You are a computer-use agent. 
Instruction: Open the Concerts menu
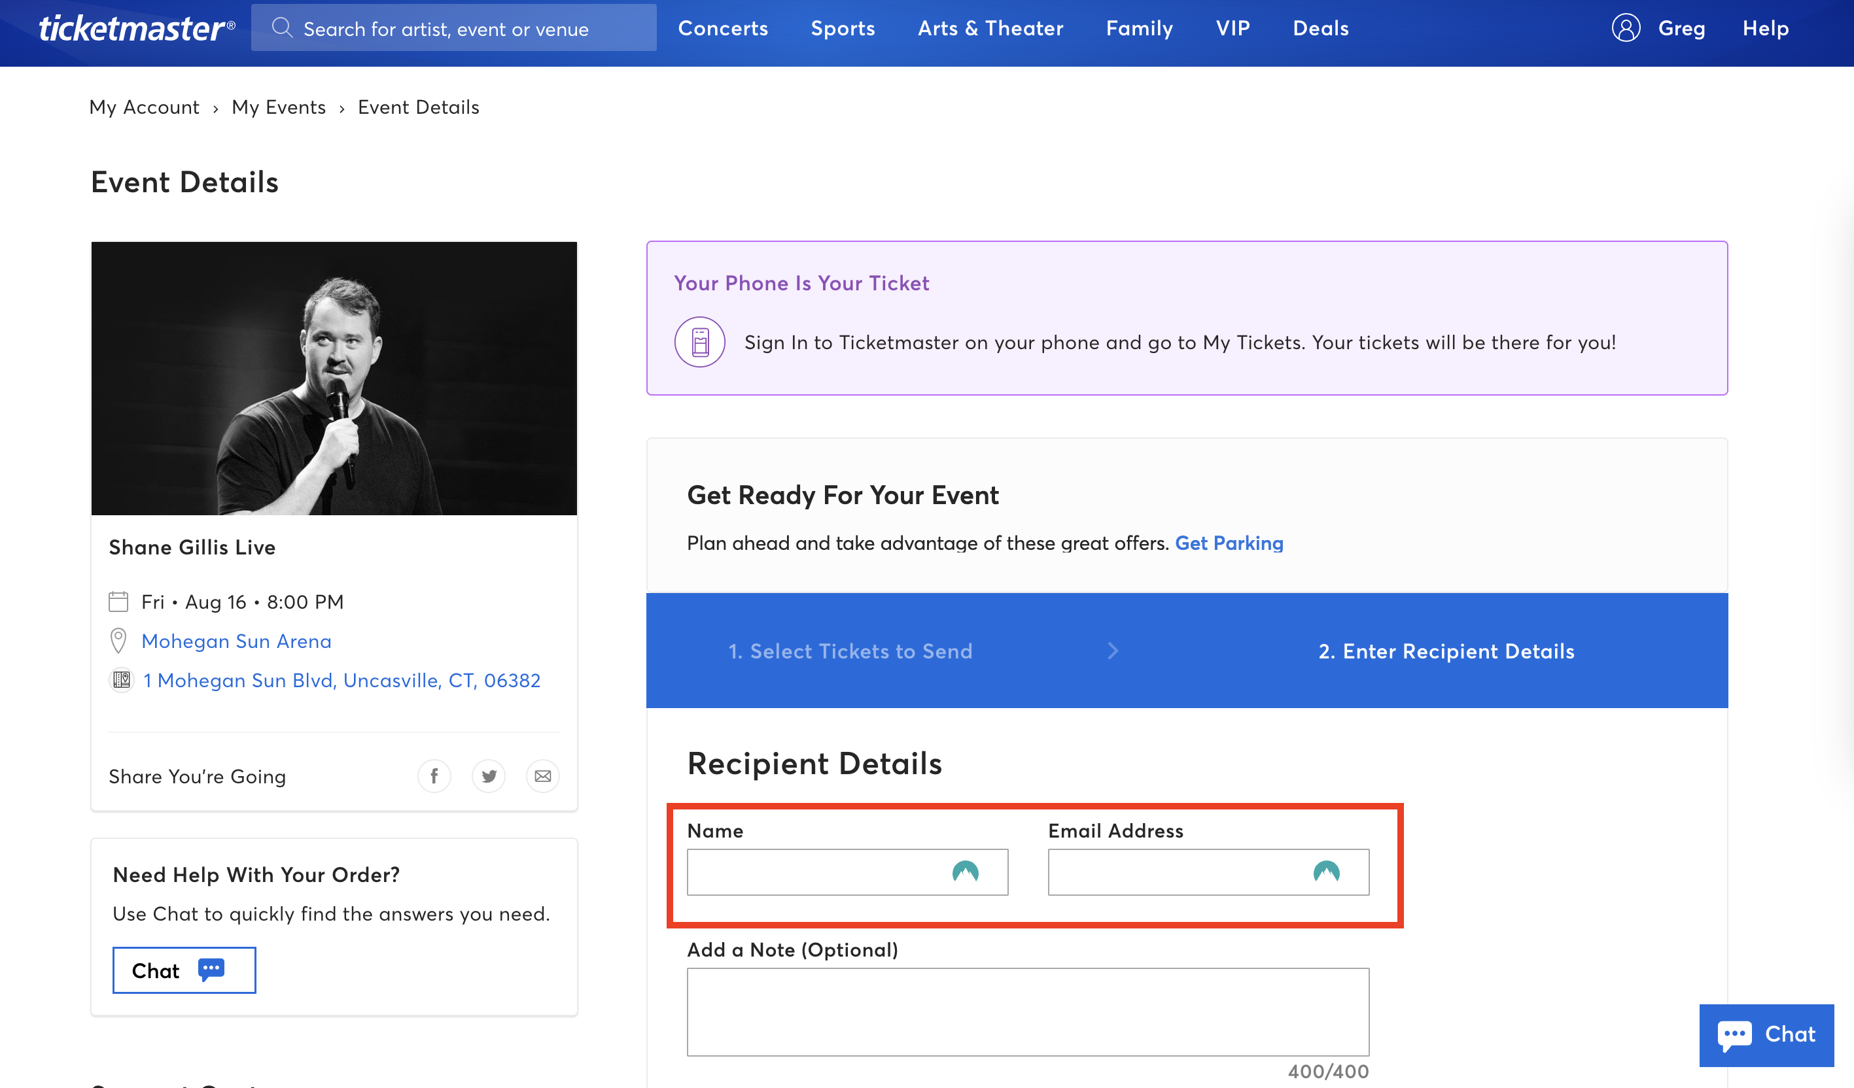[x=722, y=28]
